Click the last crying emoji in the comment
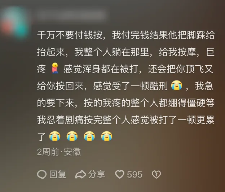The width and height of the screenshot is (225, 192). click(107, 136)
